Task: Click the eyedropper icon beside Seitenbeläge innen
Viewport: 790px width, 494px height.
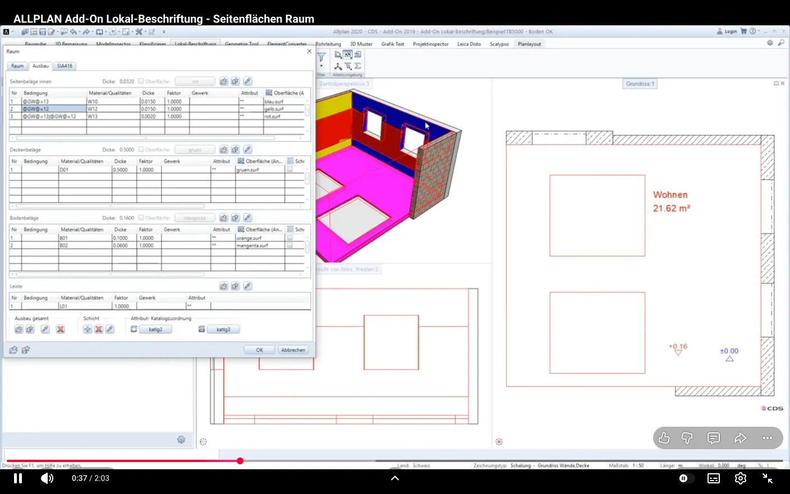Action: pyautogui.click(x=247, y=81)
